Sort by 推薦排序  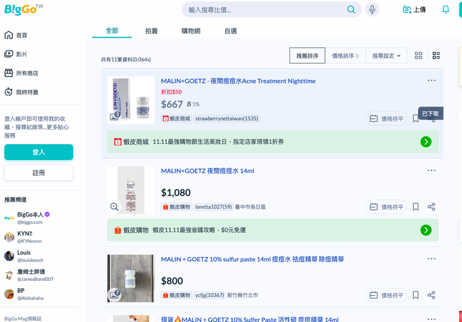(x=307, y=55)
